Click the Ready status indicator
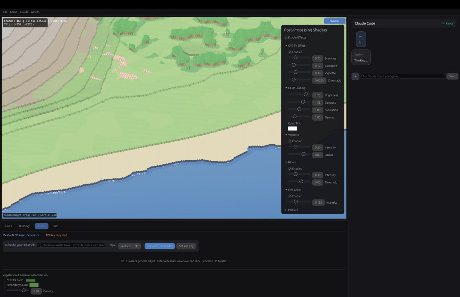The width and height of the screenshot is (460, 297). pyautogui.click(x=448, y=23)
